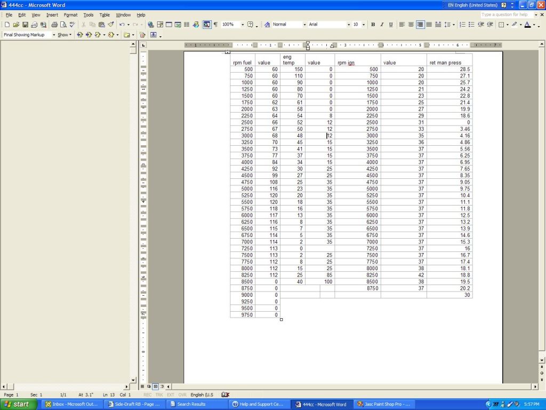Toggle Show/Hide paragraph marks
The image size is (546, 410).
coord(215,25)
